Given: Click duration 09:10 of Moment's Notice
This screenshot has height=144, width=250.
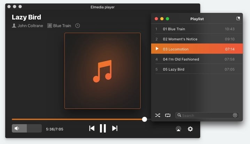Looking at the screenshot, I should tap(229, 39).
